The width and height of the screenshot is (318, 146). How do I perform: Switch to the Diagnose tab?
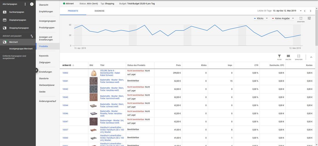99,11
